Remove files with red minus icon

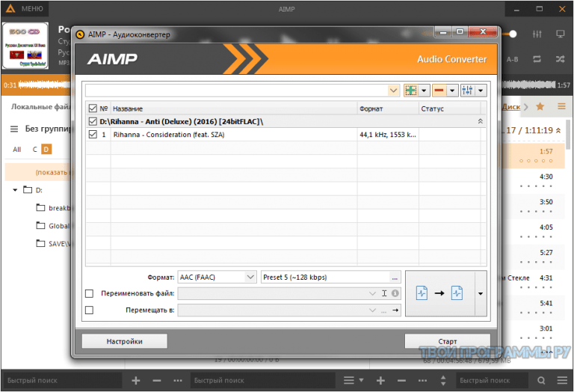tap(439, 90)
